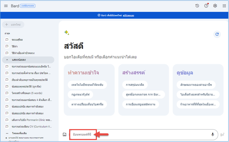This screenshot has width=229, height=142.
Task: Load more chats with โหลดเพิ่มเติม
Action: tap(19, 133)
